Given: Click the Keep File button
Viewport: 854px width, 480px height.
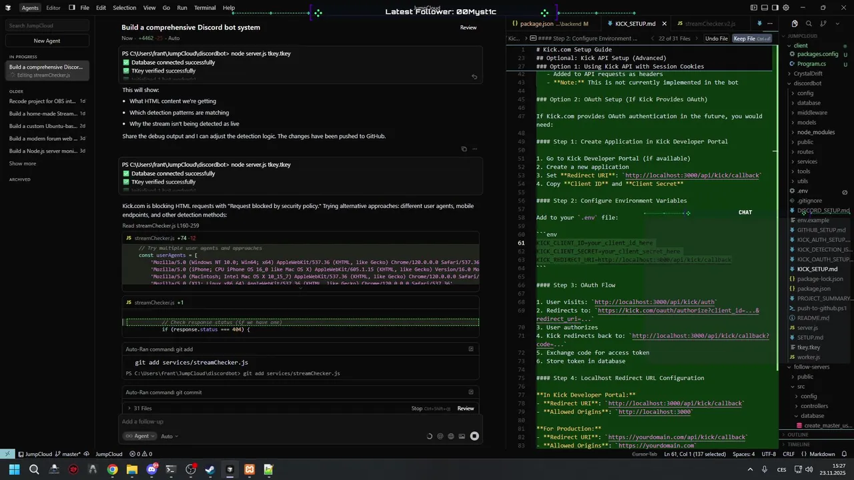Looking at the screenshot, I should [x=752, y=39].
